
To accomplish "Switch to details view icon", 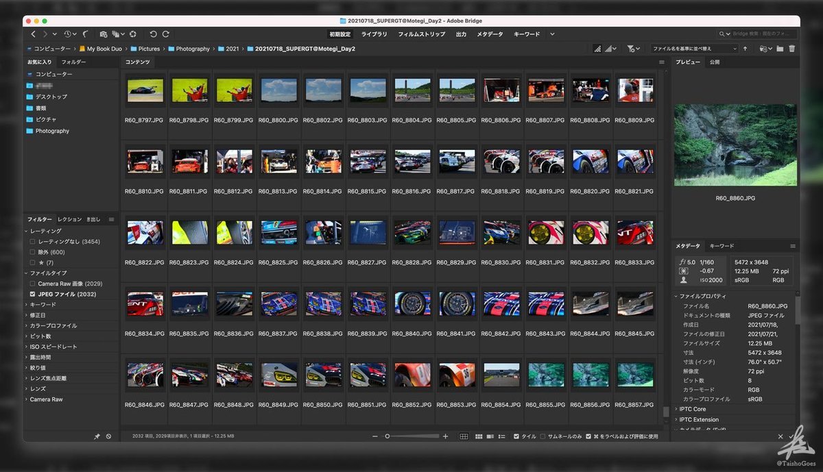I will point(490,436).
